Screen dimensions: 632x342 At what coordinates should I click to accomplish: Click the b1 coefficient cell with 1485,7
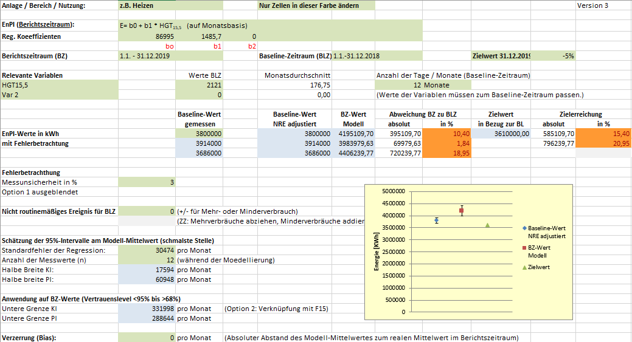click(x=199, y=36)
